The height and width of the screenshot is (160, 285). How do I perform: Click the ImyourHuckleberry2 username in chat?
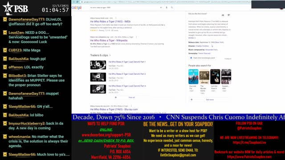click(27, 124)
